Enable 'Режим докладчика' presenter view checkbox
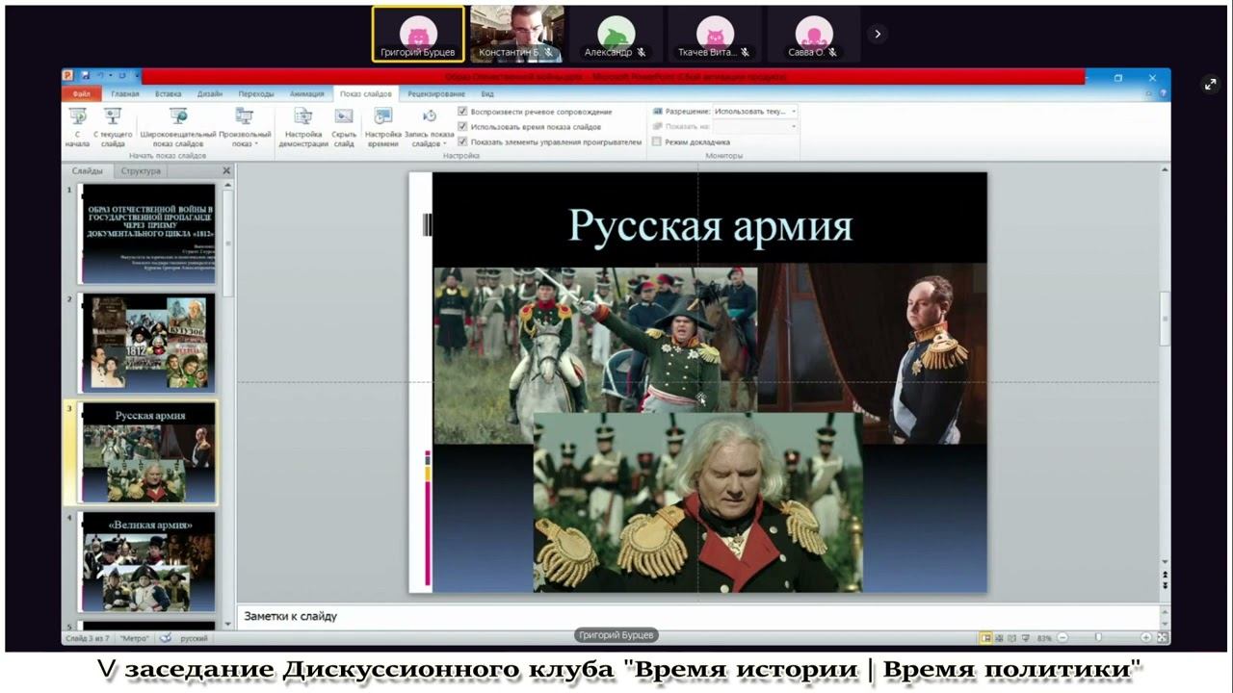 click(657, 141)
